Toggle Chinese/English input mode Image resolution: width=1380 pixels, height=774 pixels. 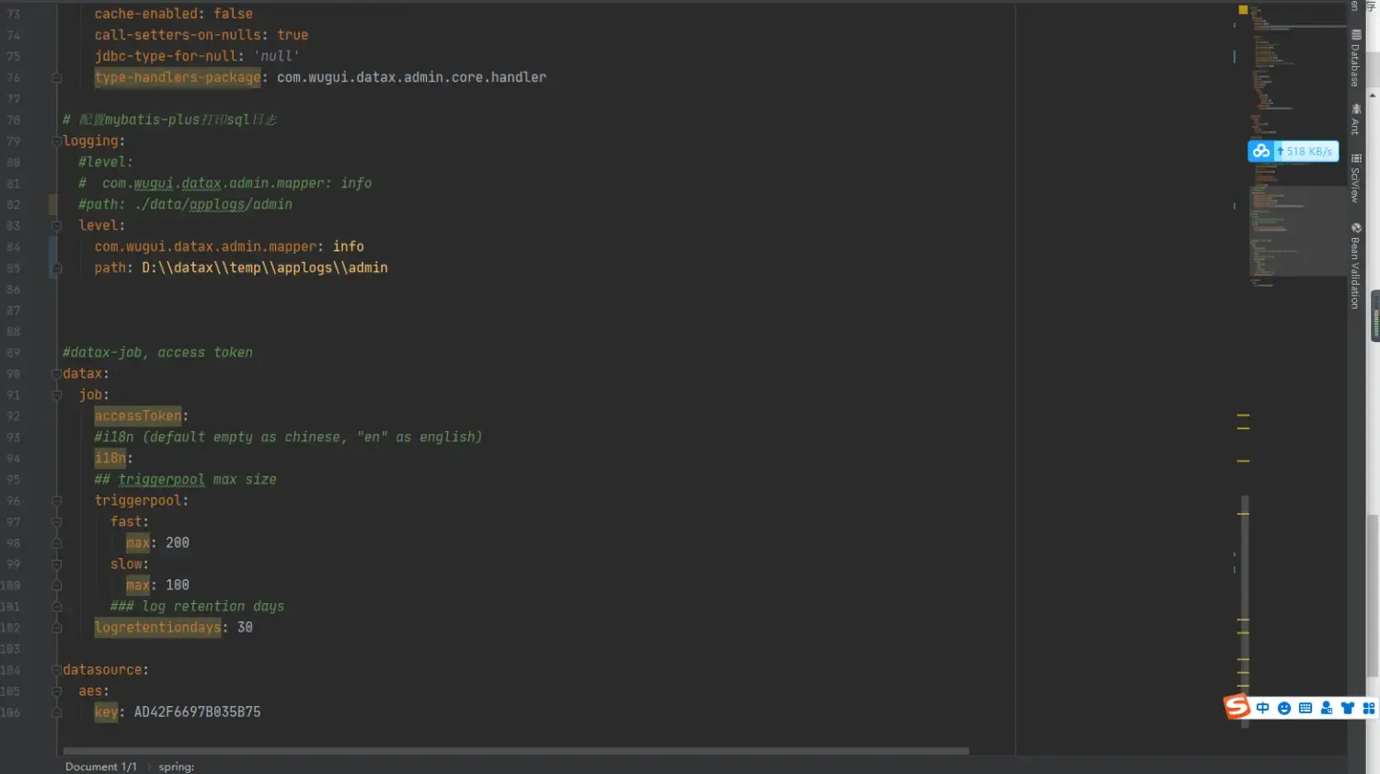click(1262, 707)
